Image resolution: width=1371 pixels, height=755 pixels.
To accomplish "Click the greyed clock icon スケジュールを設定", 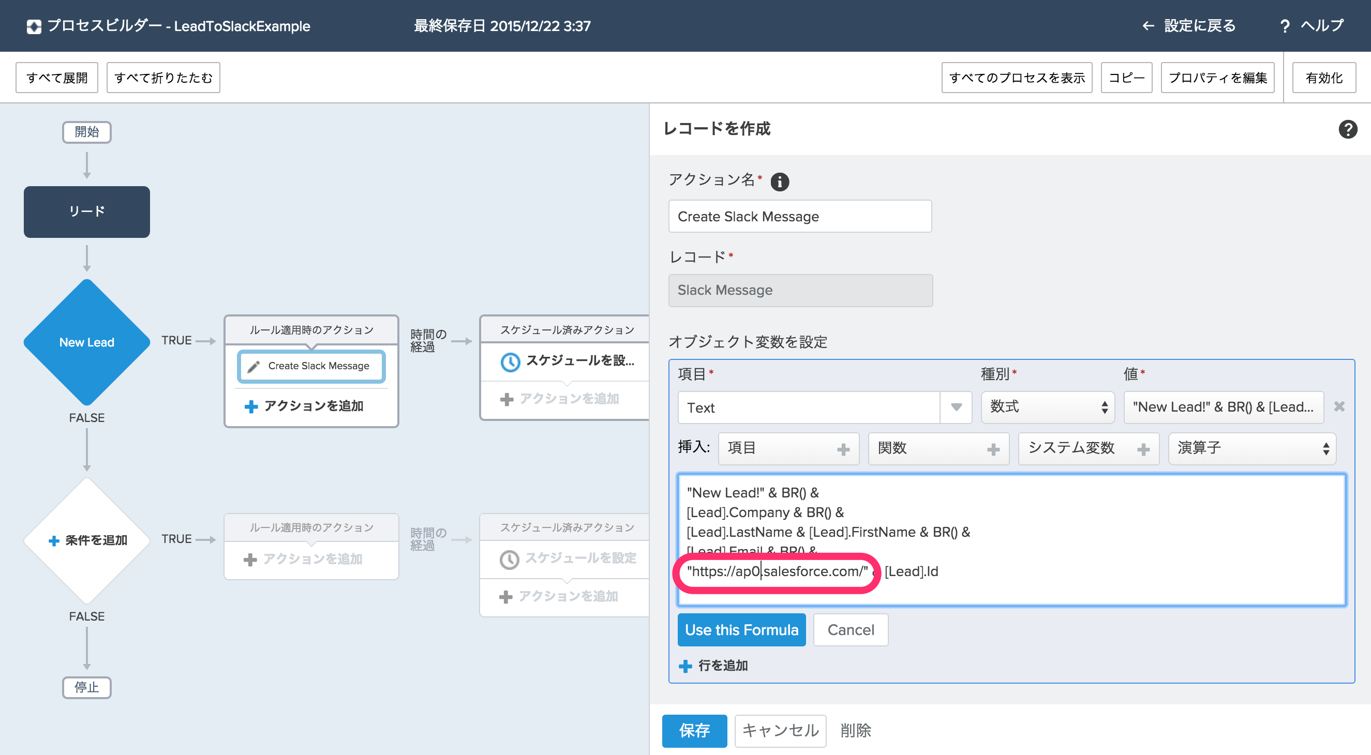I will 509,559.
